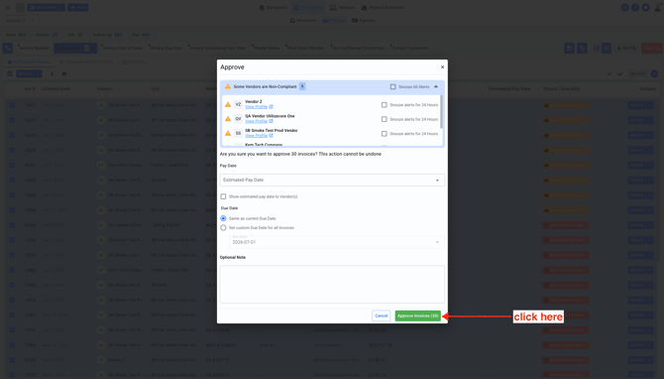Toggle the checkbox for invoice 1601 in the background table
The height and width of the screenshot is (379, 664).
12,105
